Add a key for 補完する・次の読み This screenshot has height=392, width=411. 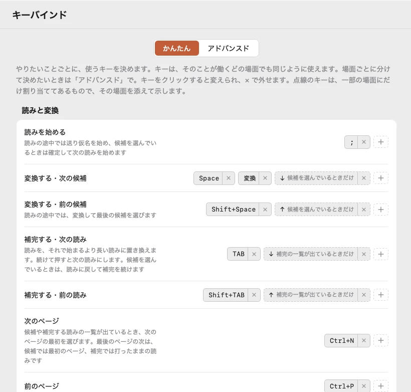[x=380, y=254]
